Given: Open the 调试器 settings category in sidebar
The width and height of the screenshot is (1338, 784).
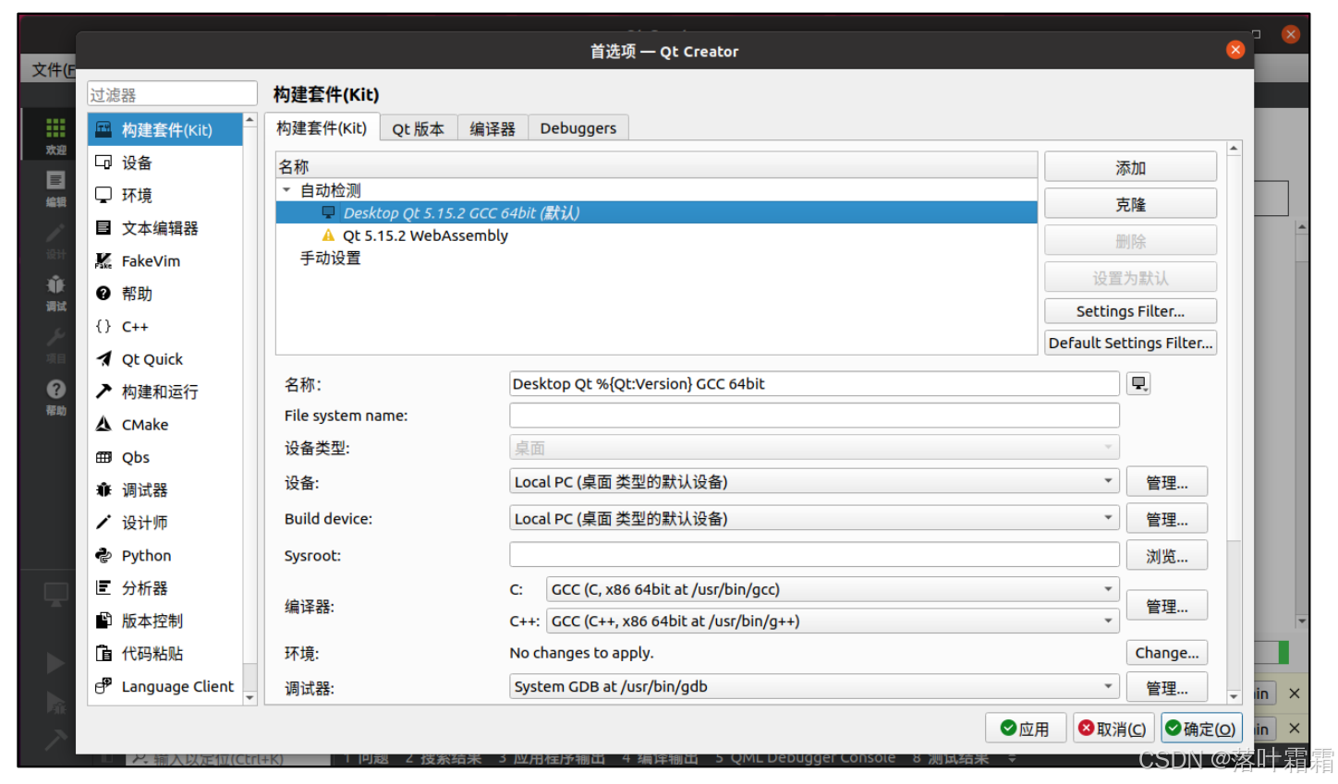Looking at the screenshot, I should pyautogui.click(x=165, y=490).
